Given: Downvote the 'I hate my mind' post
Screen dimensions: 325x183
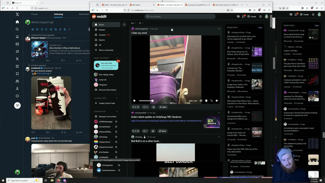Looking at the screenshot, I should pyautogui.click(x=138, y=107).
